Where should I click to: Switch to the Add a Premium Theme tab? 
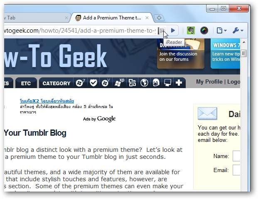112,18
